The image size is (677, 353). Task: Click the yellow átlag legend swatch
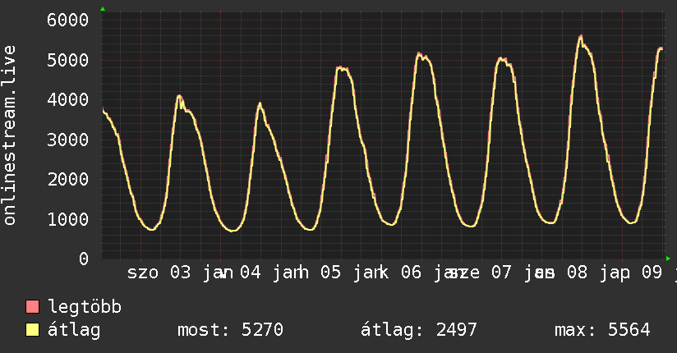(33, 331)
